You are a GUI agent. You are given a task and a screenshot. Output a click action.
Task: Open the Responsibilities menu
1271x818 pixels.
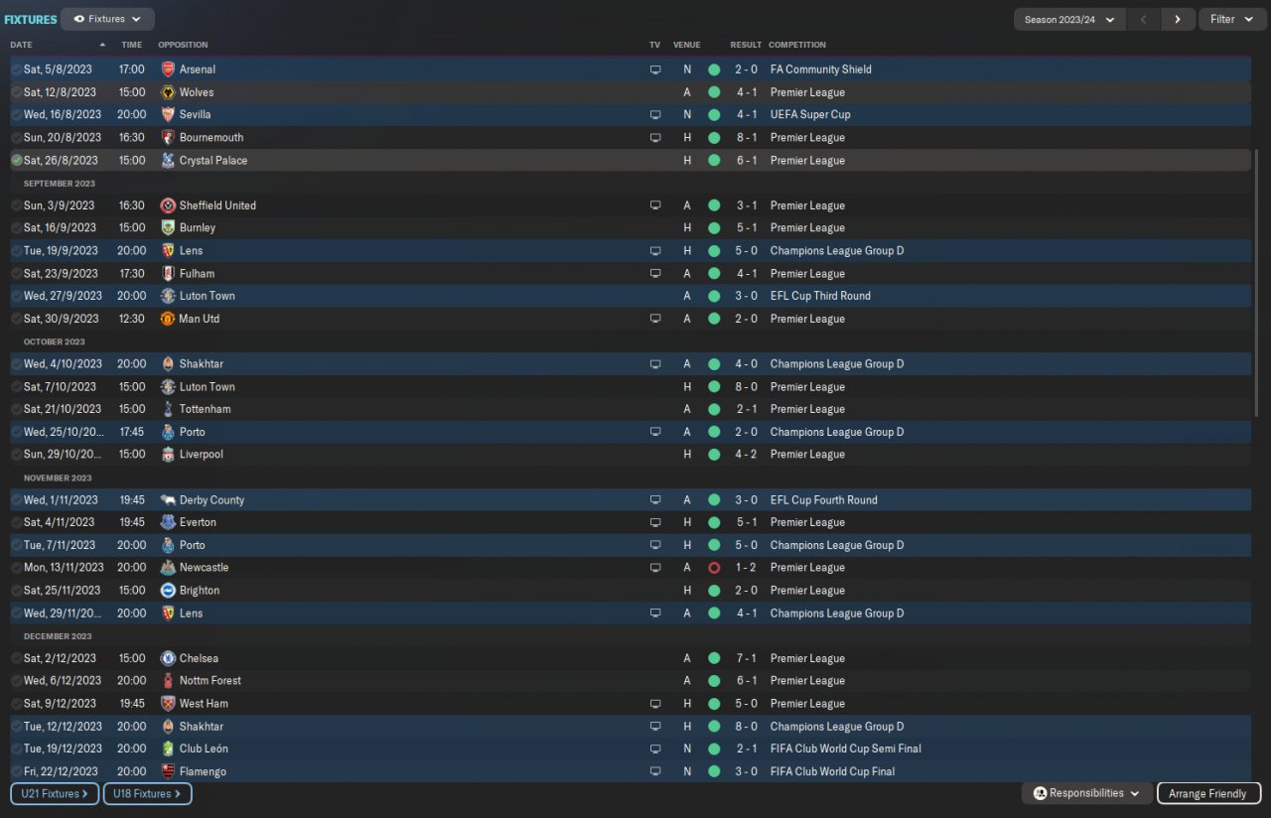coord(1086,793)
